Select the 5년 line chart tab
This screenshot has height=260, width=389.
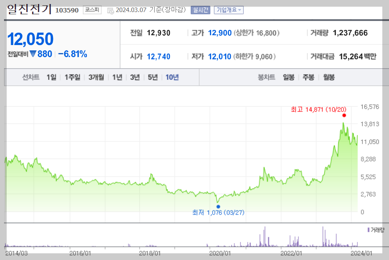coord(153,77)
